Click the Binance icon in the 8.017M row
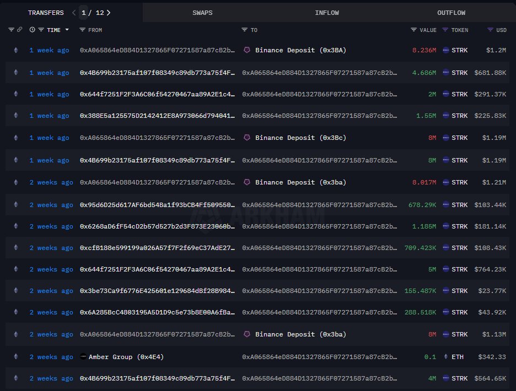Screen dimensions: 516x391 [x=247, y=182]
